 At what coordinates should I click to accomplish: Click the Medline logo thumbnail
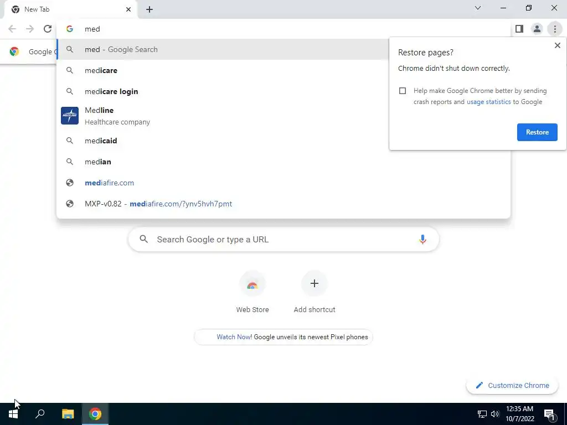(x=70, y=116)
